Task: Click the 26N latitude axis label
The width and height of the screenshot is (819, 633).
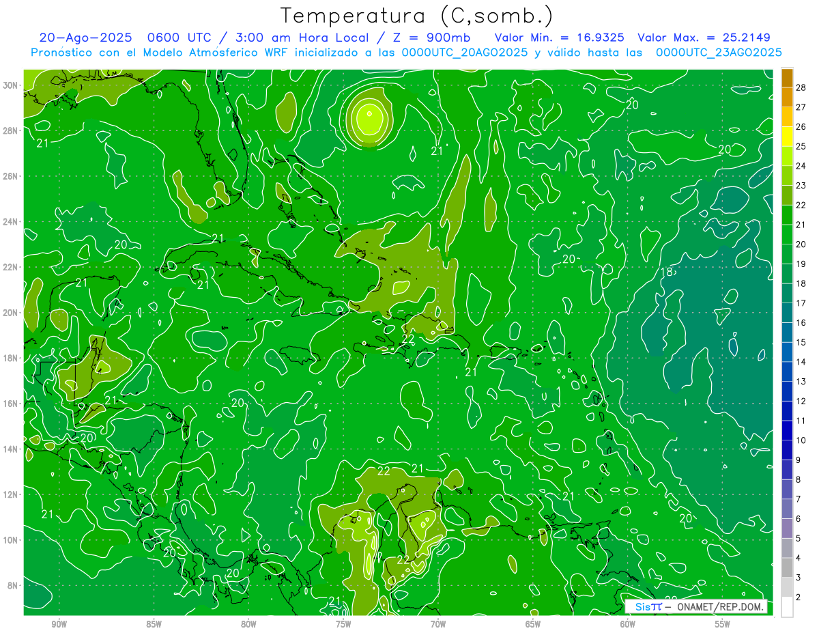Action: click(x=10, y=176)
